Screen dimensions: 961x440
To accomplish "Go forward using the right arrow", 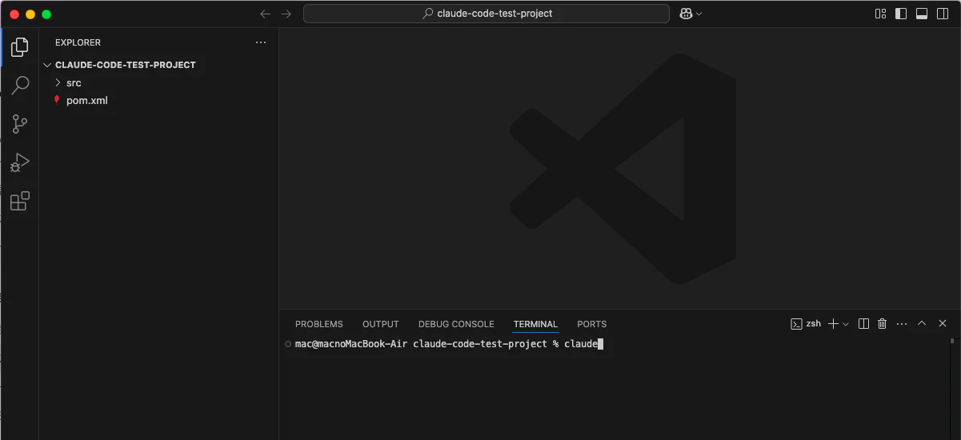I will [x=286, y=14].
